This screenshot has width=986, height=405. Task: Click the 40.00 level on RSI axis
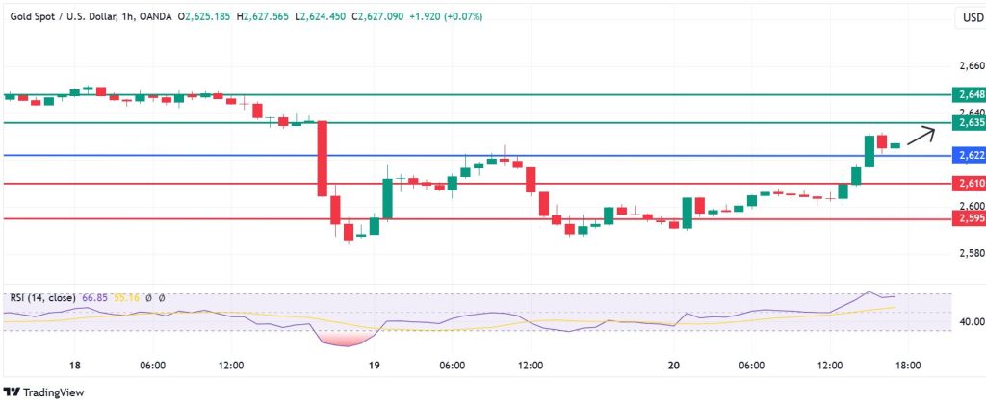click(x=972, y=322)
